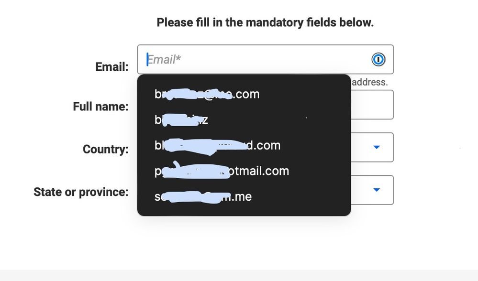Screen dimensions: 478x281
Task: Select the hotmail.com email suggestion
Action: [x=222, y=171]
